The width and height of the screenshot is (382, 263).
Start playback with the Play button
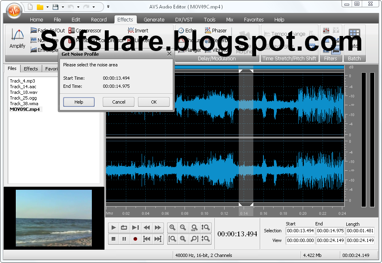click(x=113, y=227)
